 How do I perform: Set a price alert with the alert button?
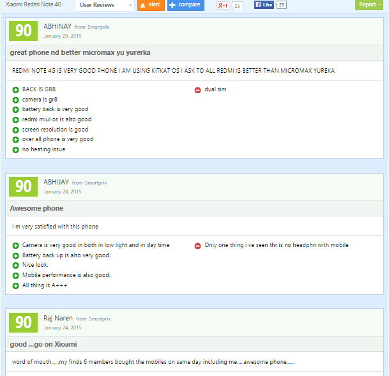[x=151, y=5]
